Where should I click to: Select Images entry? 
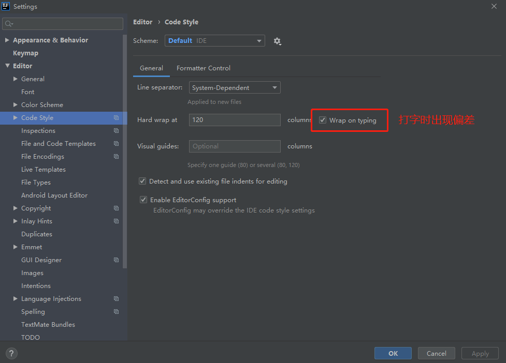point(32,273)
